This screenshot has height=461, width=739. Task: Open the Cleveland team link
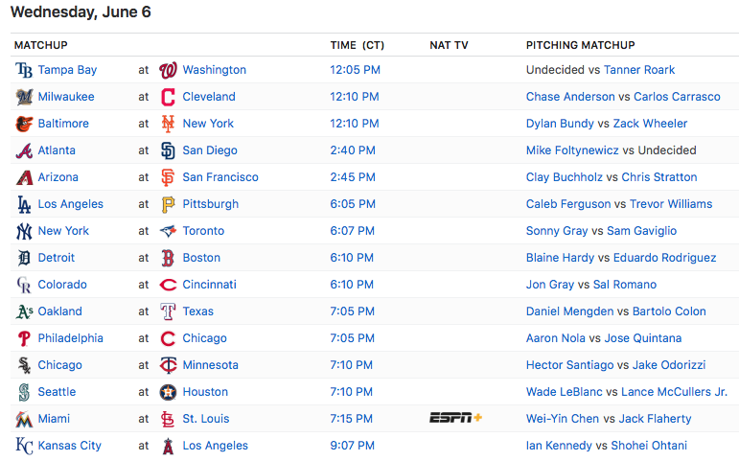pos(209,97)
